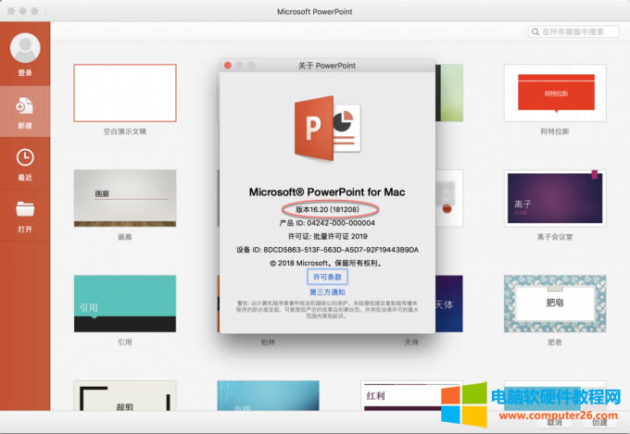Select the 画廊 template thumbnail
This screenshot has width=630, height=434.
click(124, 198)
